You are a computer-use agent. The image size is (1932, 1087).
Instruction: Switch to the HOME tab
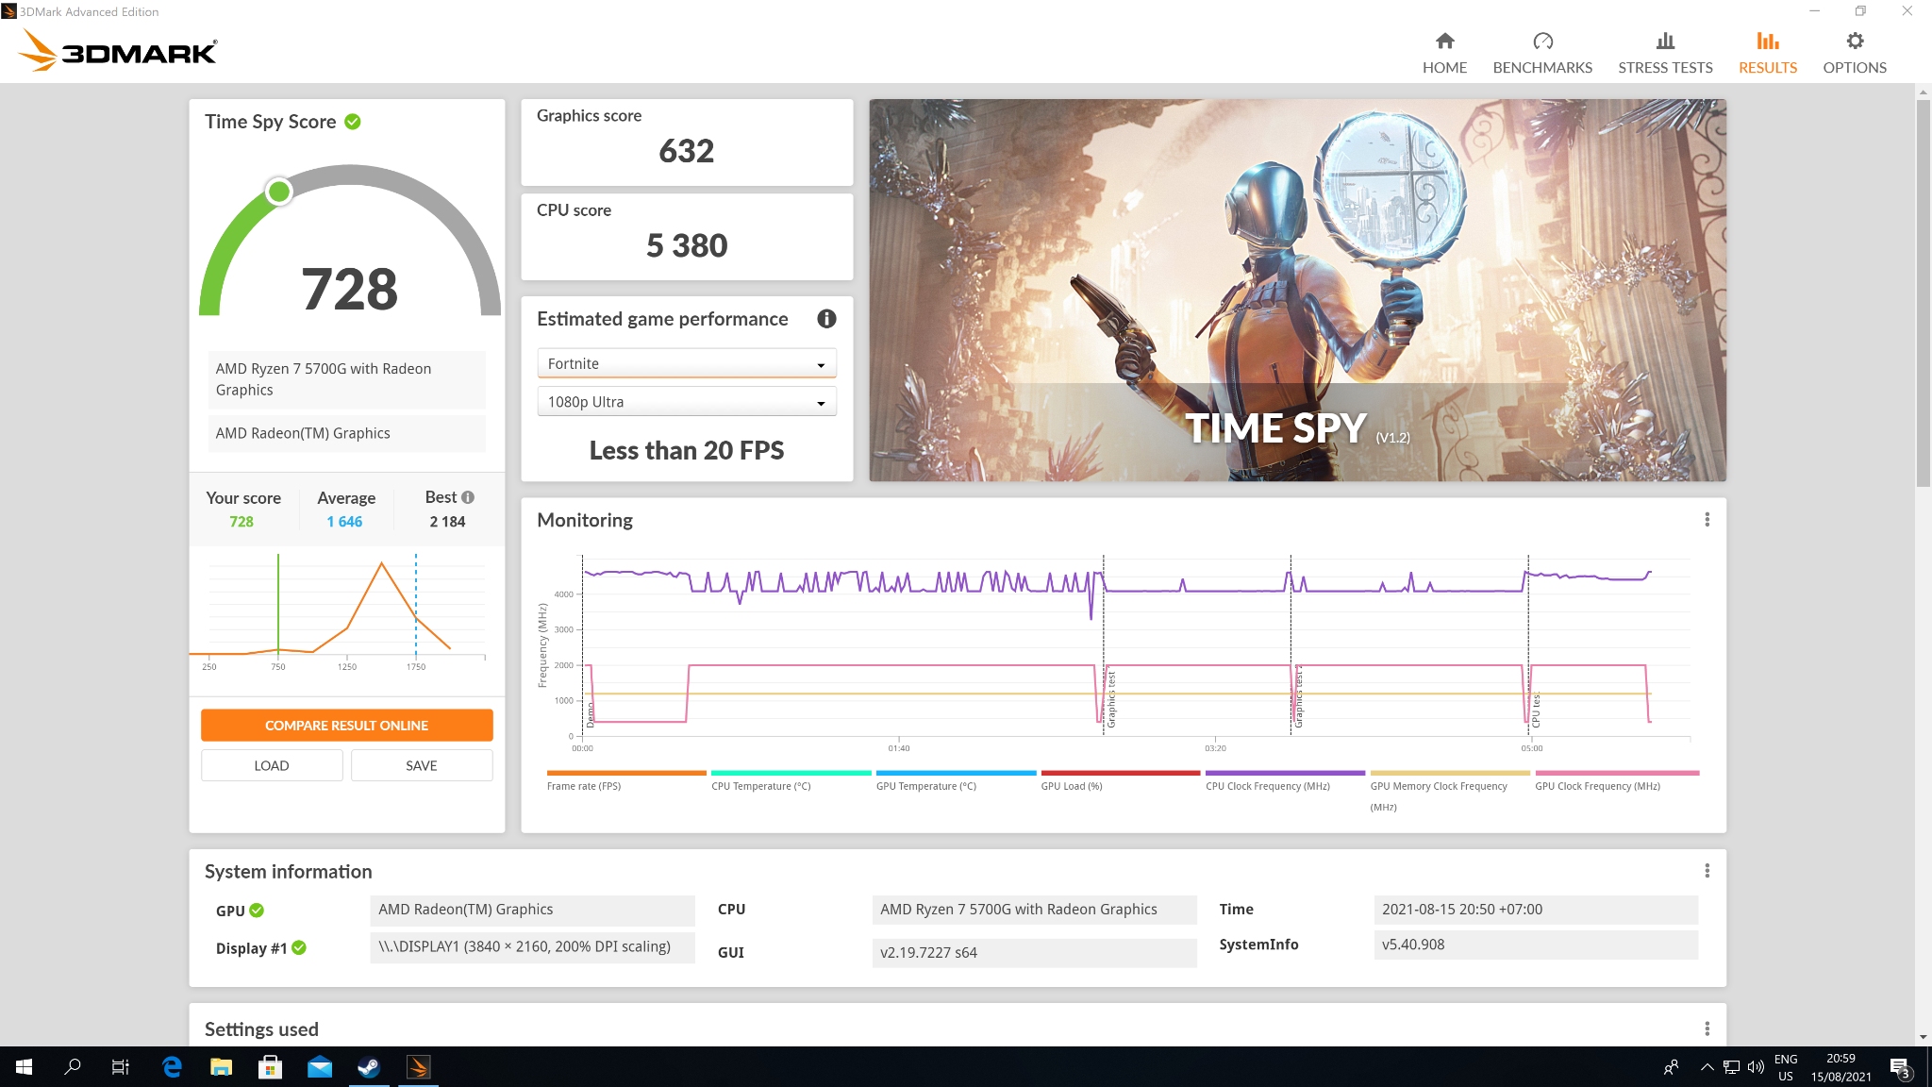[x=1444, y=52]
